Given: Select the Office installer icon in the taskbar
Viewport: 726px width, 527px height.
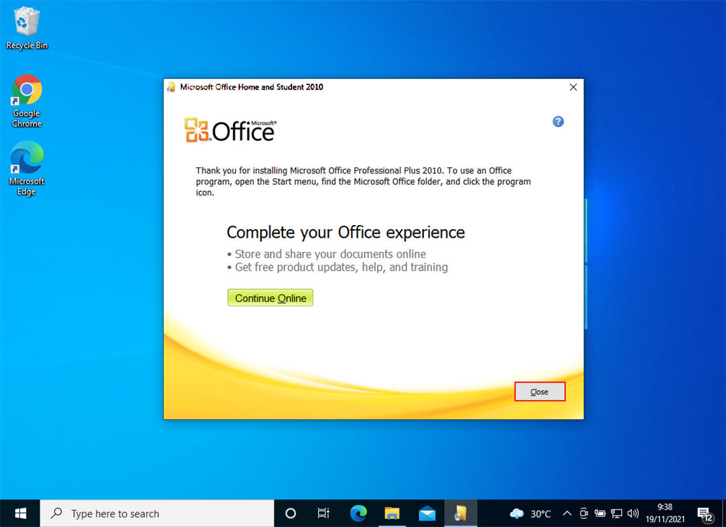Looking at the screenshot, I should coord(461,513).
